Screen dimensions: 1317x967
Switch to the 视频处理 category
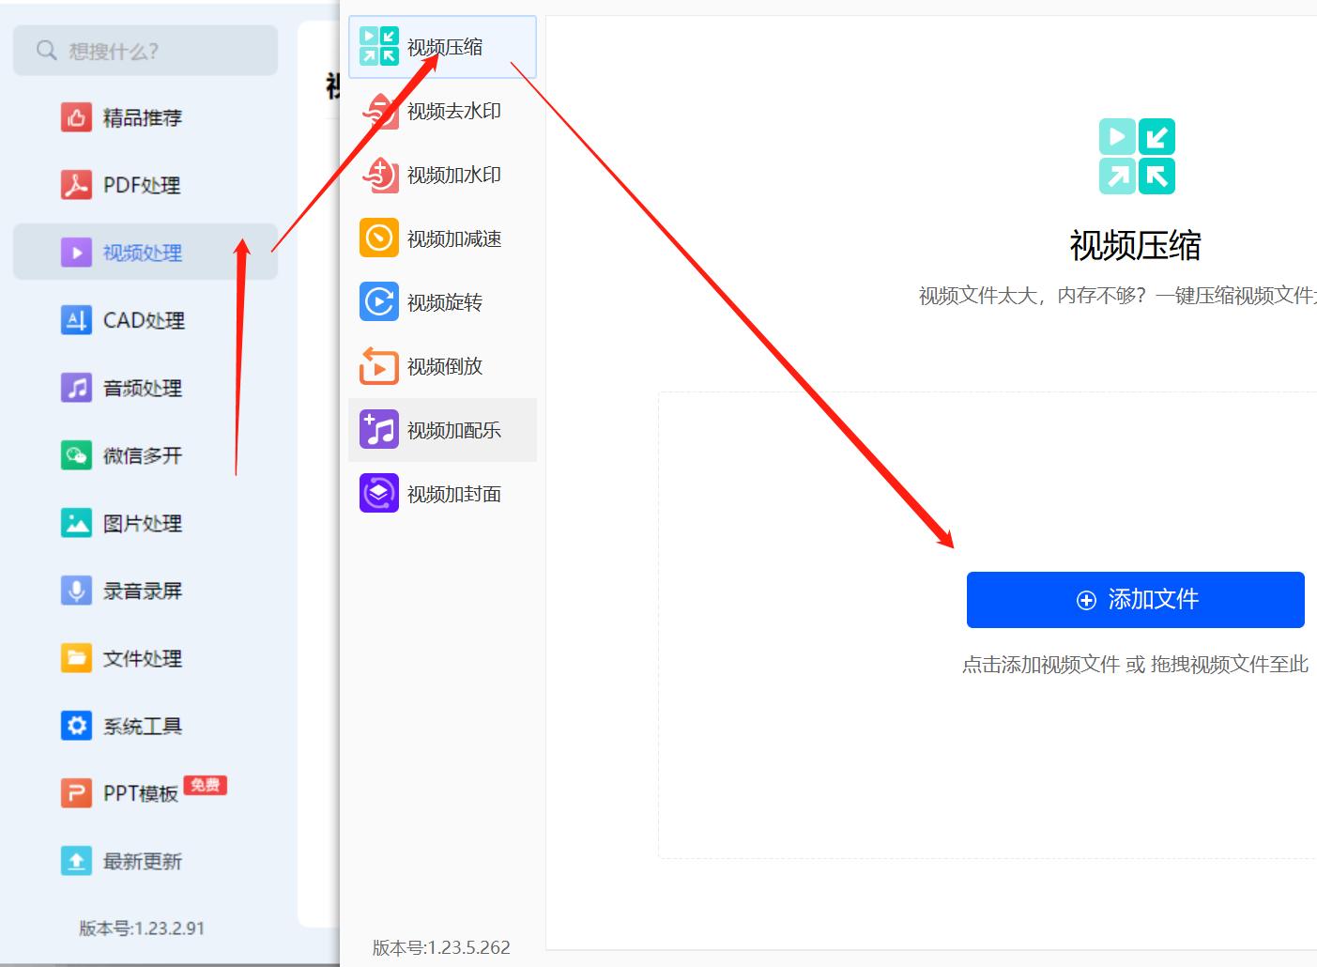(x=141, y=252)
